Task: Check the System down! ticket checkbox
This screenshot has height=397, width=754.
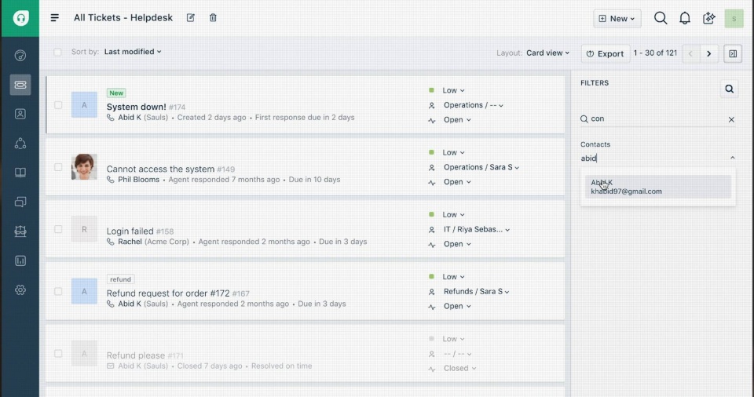Action: (x=58, y=105)
